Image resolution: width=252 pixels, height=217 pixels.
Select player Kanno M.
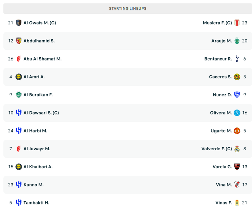pos(34,185)
